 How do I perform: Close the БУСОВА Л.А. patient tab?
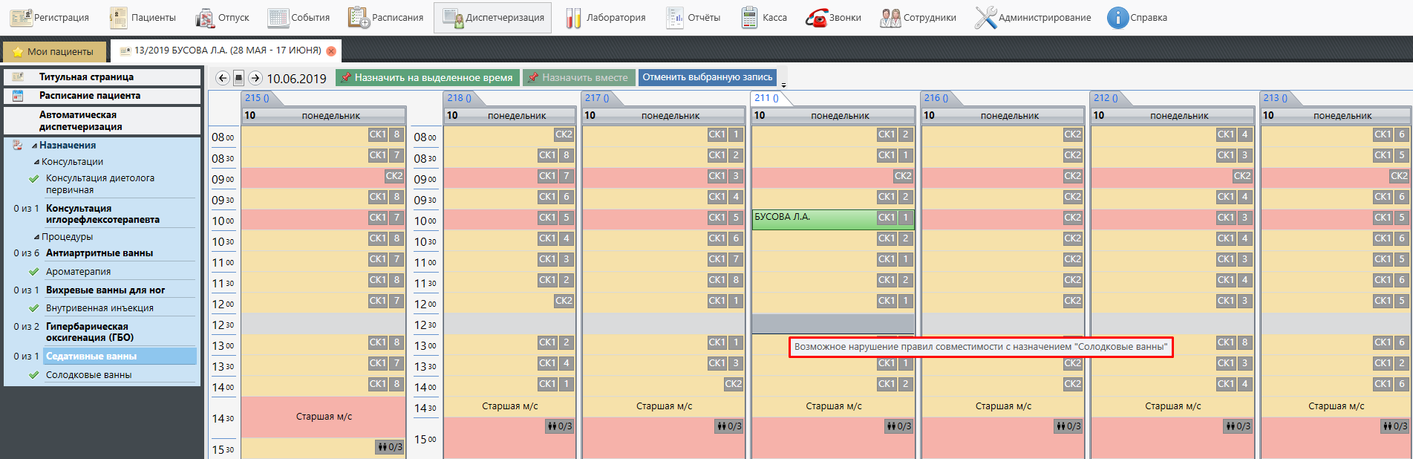pos(331,51)
